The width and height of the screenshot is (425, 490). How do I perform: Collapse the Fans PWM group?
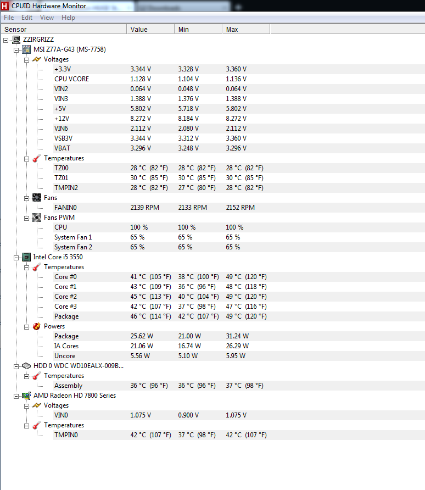pos(26,218)
